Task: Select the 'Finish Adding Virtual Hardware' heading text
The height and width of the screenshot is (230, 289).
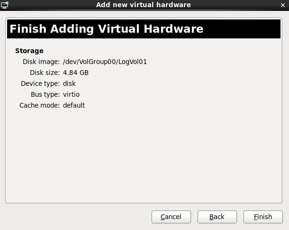Action: pos(107,29)
